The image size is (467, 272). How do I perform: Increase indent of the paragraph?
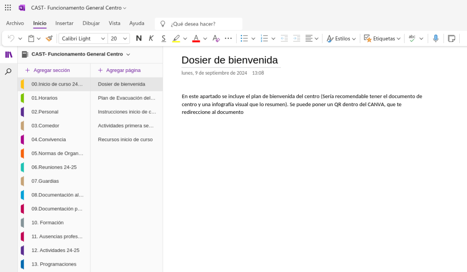click(297, 39)
